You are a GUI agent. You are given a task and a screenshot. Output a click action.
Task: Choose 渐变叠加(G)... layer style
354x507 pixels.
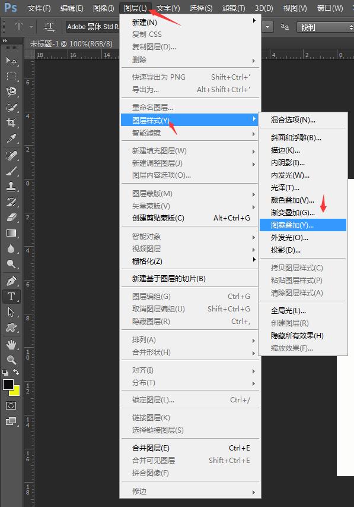pyautogui.click(x=302, y=212)
